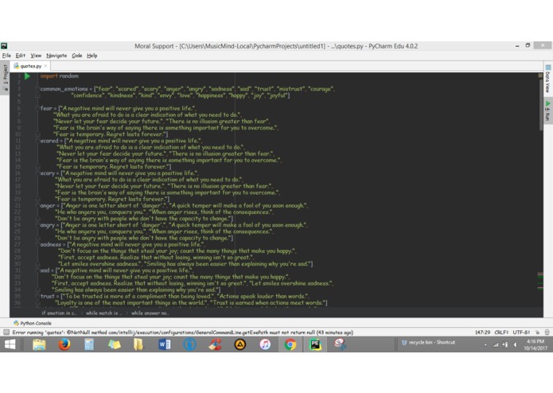Click the battery power tray icon
The height and width of the screenshot is (393, 553).
505,344
